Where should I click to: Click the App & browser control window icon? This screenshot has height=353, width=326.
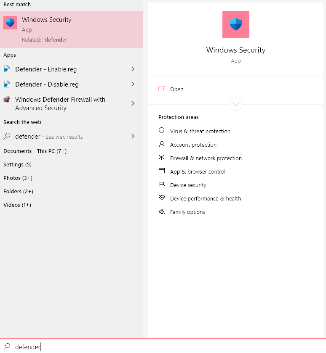[162, 171]
